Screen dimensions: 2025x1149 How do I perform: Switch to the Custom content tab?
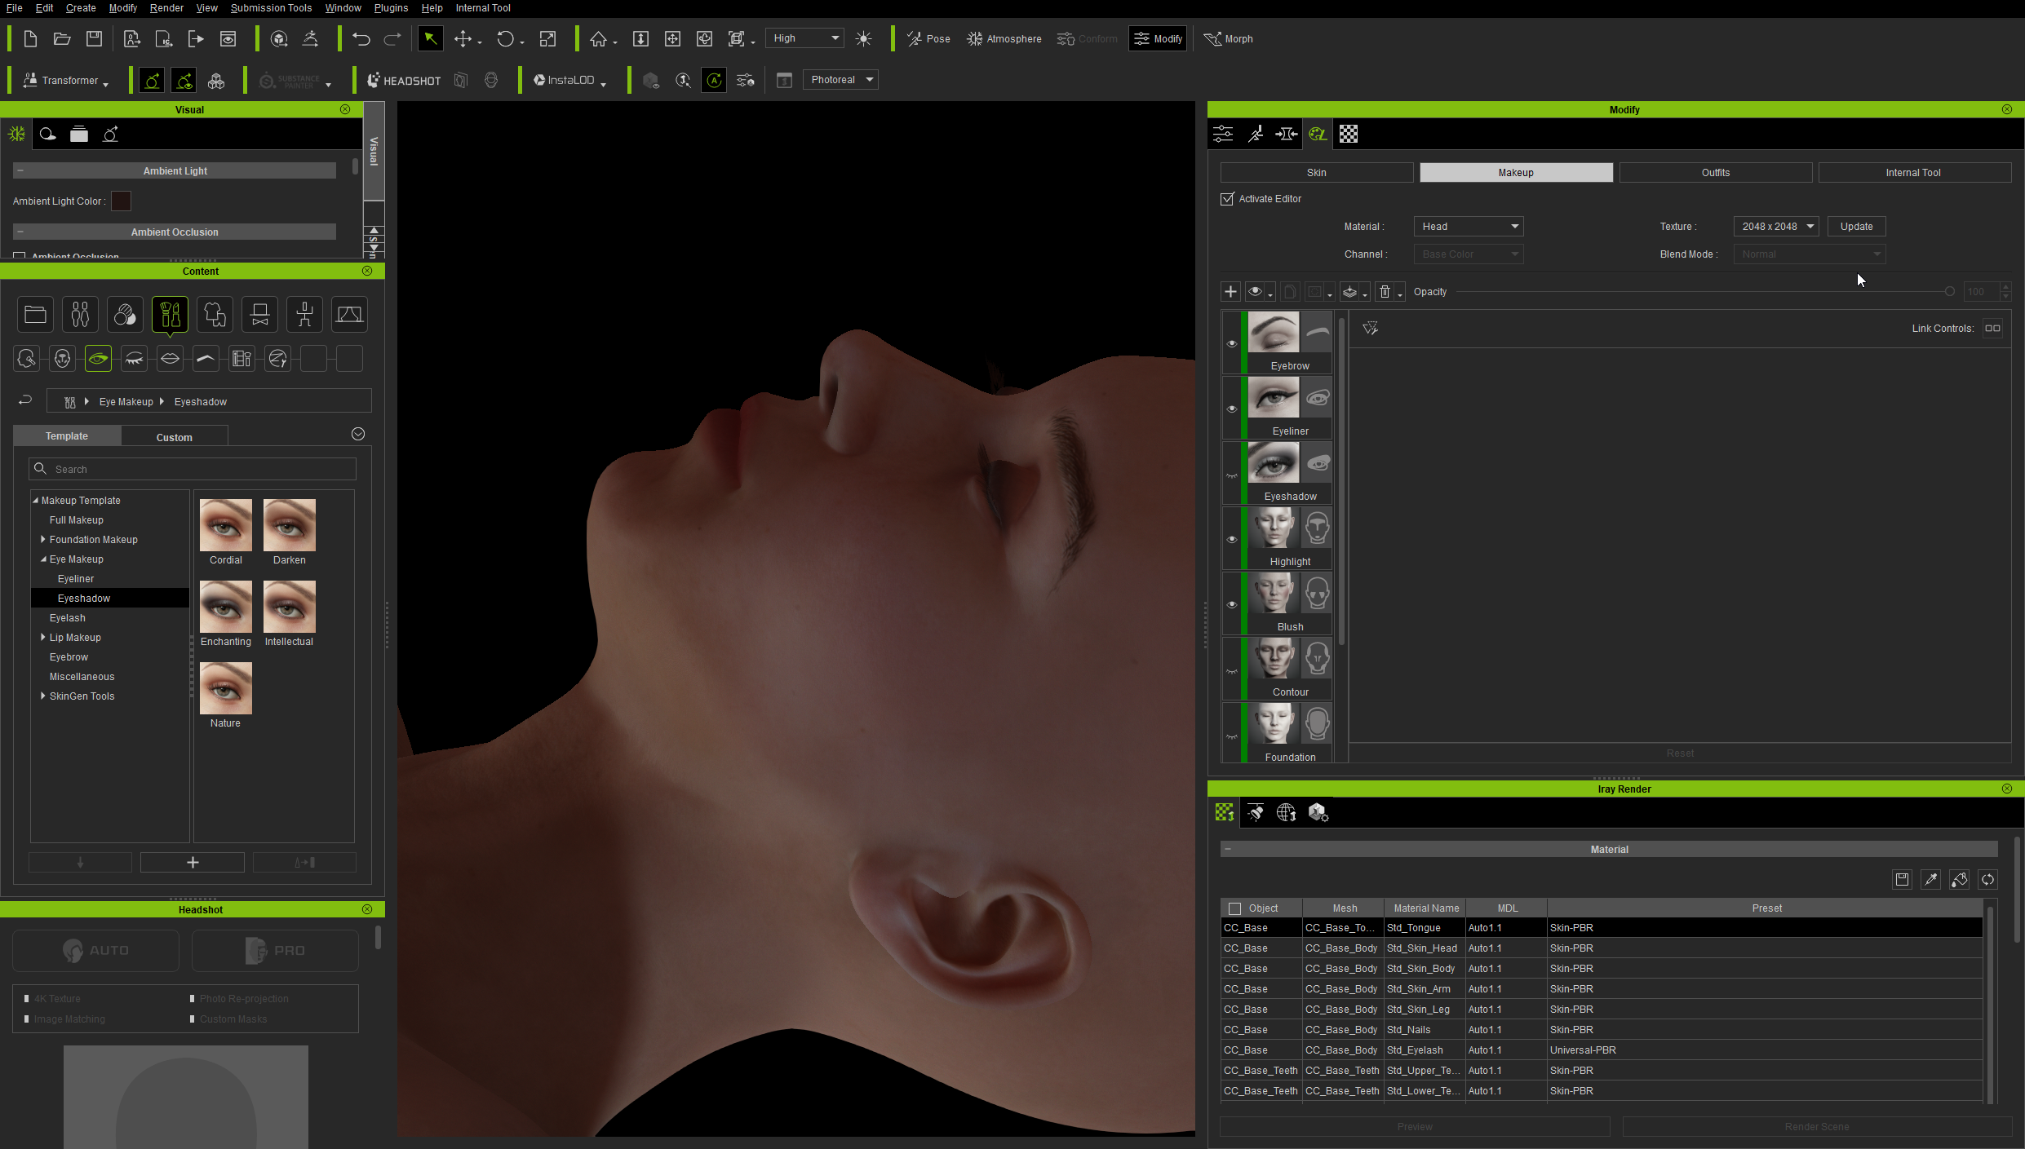[x=175, y=437]
